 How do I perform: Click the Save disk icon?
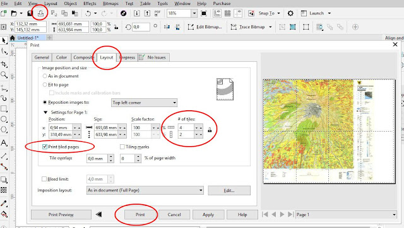pyautogui.click(x=30, y=13)
